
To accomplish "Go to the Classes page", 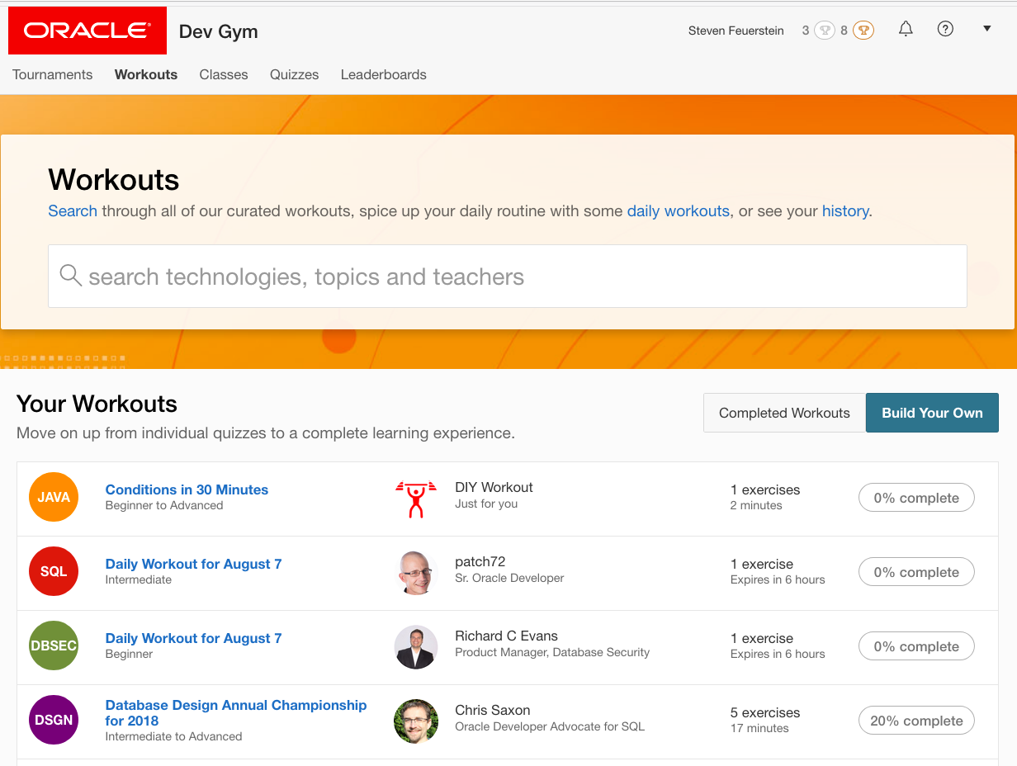I will (x=224, y=74).
